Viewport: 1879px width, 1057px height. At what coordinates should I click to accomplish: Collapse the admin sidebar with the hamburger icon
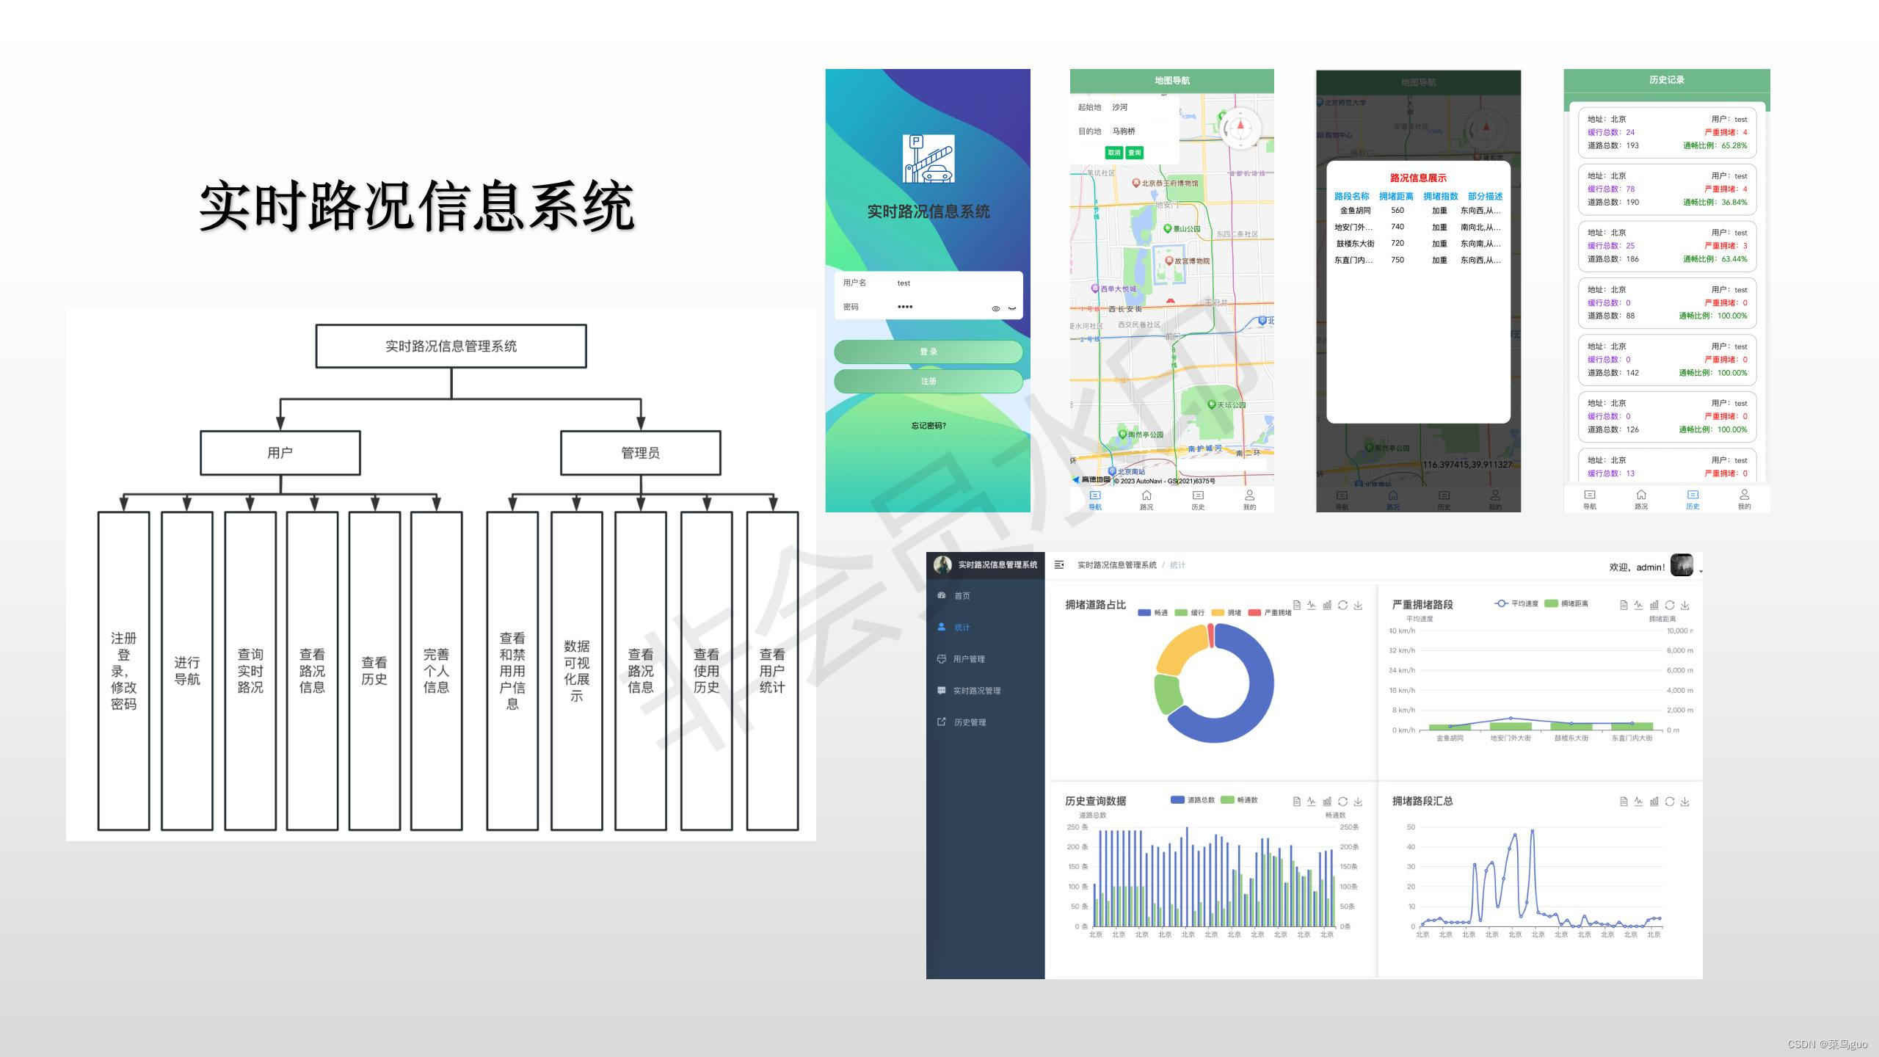coord(1059,565)
